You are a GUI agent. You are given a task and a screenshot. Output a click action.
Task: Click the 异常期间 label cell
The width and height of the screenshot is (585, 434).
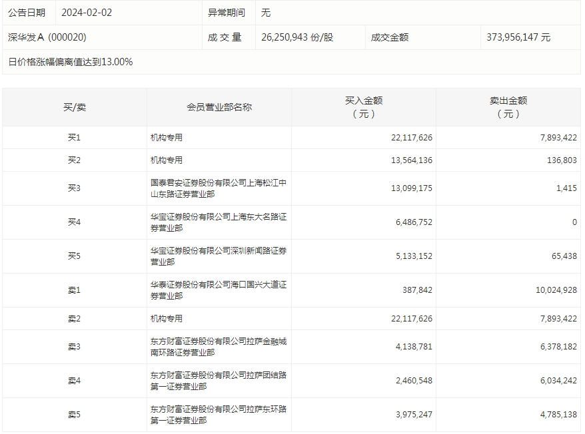point(226,13)
